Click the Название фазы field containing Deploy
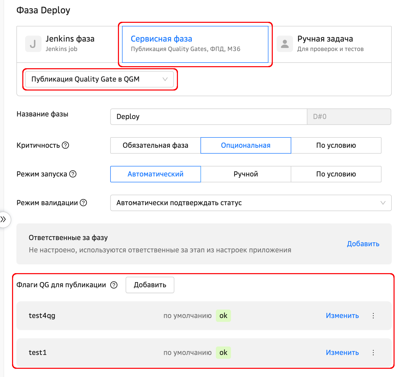This screenshot has height=377, width=402. [x=208, y=117]
